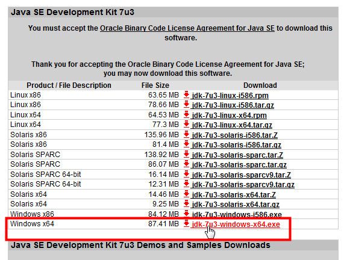The height and width of the screenshot is (260, 344).
Task: Download jdk-7u3-windows-i586.exe
Action: point(237,214)
